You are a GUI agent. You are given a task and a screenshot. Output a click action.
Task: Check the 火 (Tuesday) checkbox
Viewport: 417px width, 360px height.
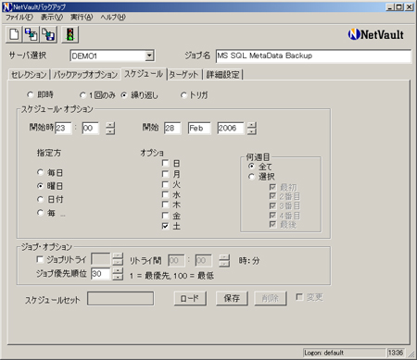[x=166, y=184]
